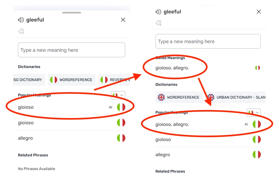Close the right gleeful panel
279x186 pixels.
259,12
